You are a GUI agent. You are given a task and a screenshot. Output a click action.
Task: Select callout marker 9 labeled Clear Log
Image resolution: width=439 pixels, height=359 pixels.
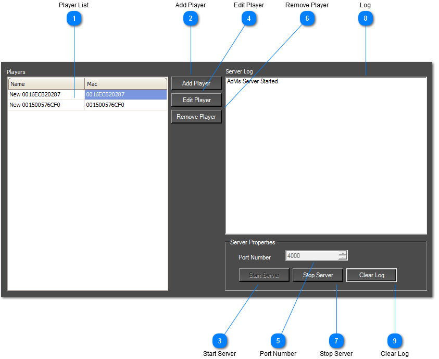[395, 341]
